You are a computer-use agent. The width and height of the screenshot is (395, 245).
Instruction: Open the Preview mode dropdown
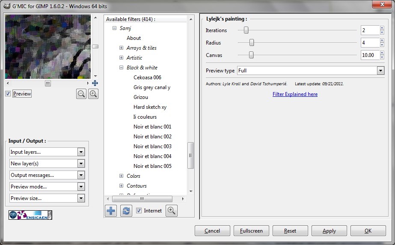(47, 187)
